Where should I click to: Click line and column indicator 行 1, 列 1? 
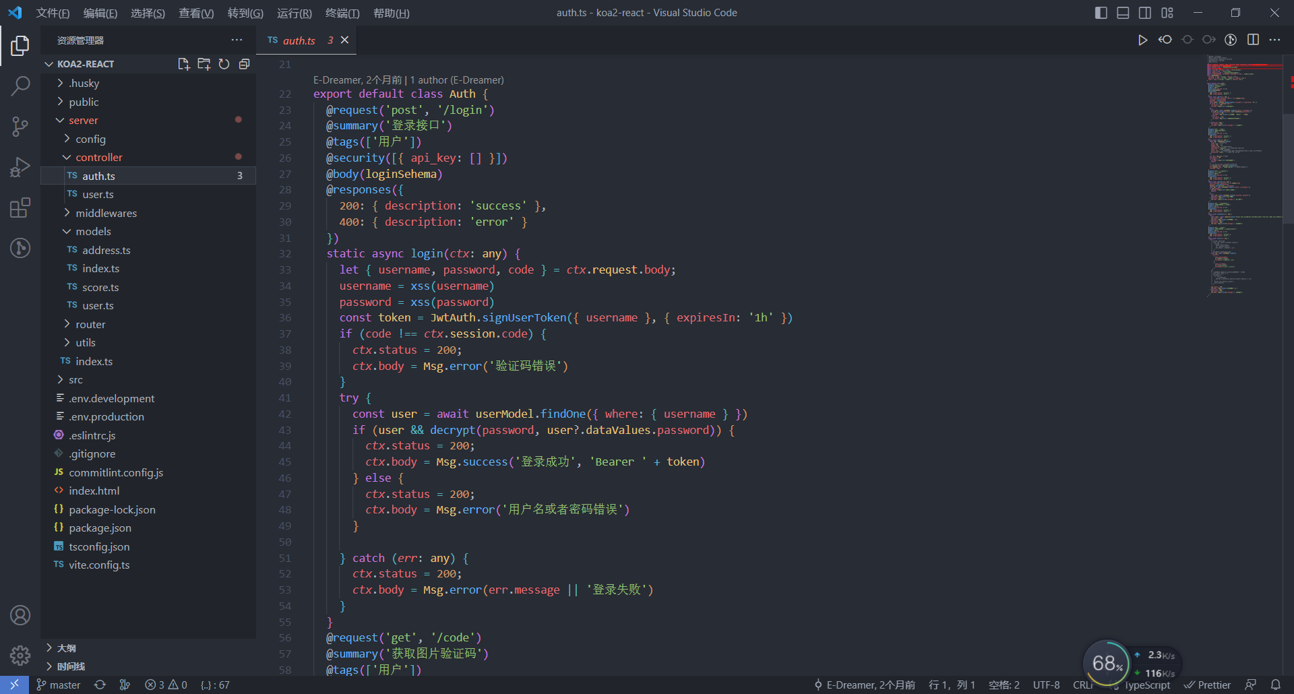pos(952,685)
